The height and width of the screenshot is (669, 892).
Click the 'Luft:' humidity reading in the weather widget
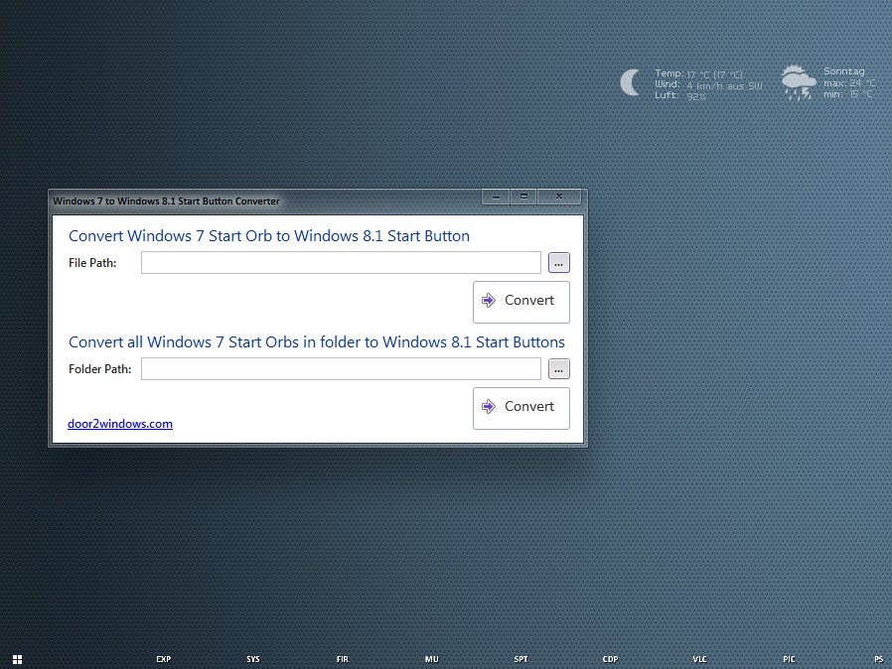[x=680, y=96]
